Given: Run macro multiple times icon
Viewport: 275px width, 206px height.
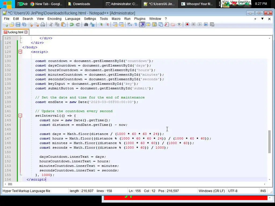Looking at the screenshot, I should click(x=206, y=24).
